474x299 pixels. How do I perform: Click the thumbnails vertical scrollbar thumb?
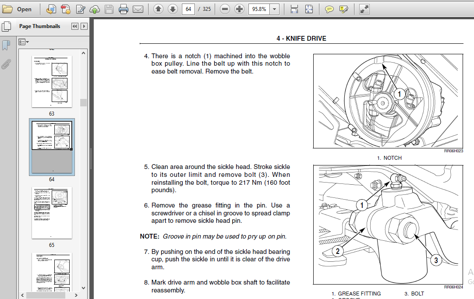point(83,102)
